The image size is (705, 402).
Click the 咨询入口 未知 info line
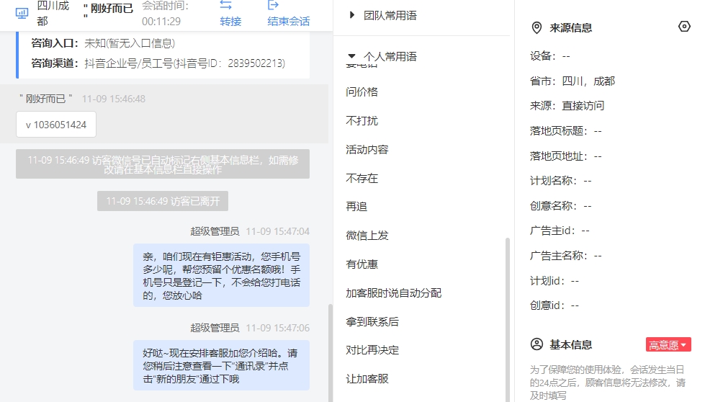103,43
